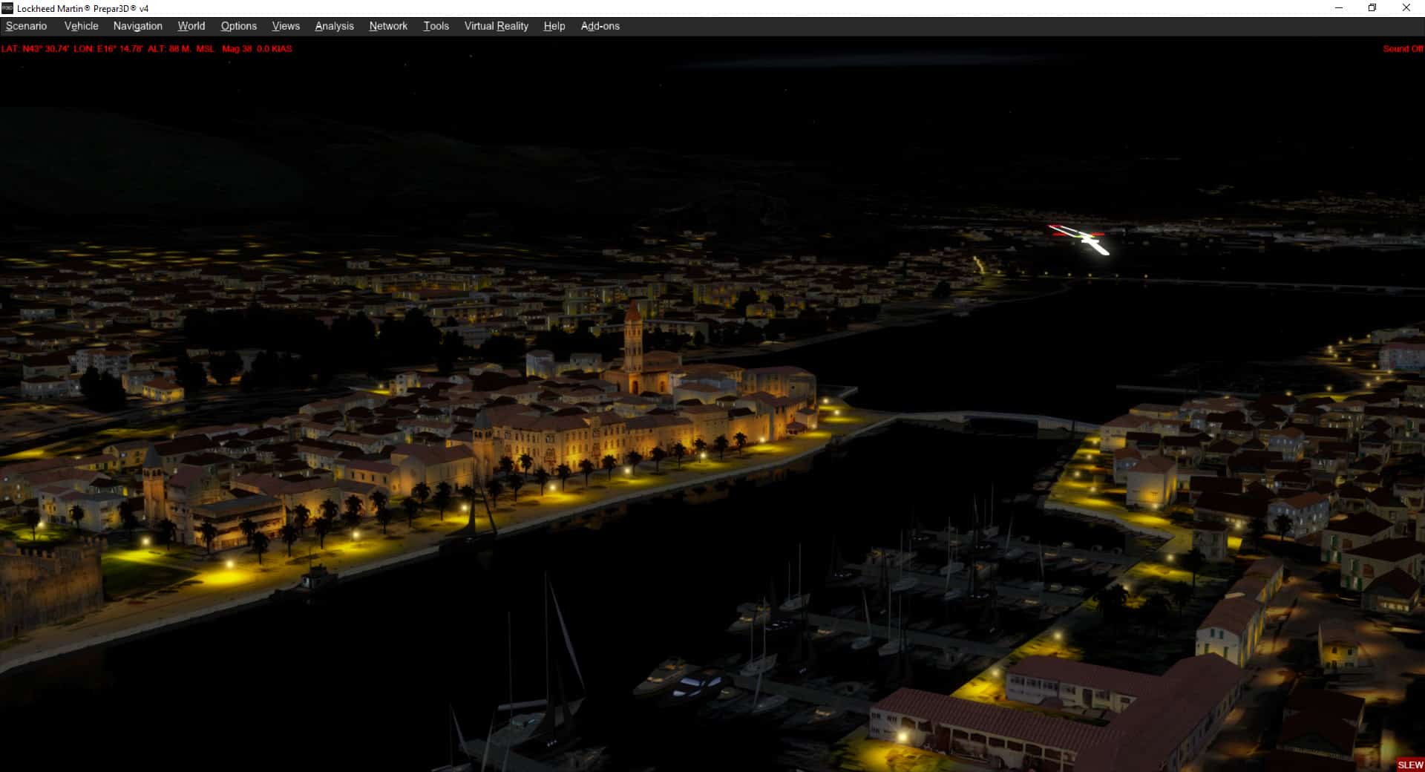
Task: Open the Add-ons menu
Action: pyautogui.click(x=600, y=26)
